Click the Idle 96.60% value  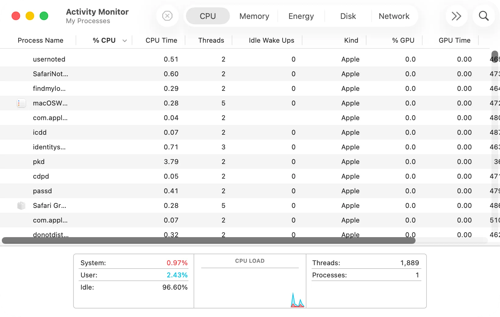click(x=175, y=287)
